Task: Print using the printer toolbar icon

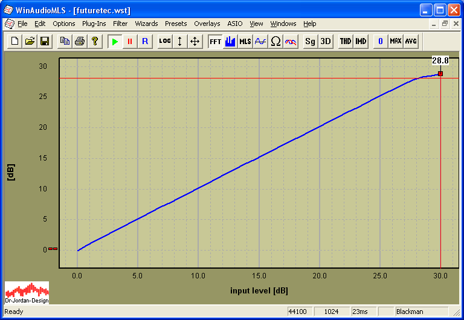Action: pos(80,41)
